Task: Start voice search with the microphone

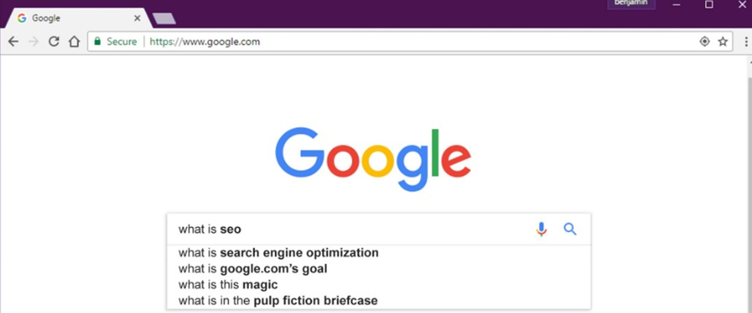Action: [x=541, y=229]
